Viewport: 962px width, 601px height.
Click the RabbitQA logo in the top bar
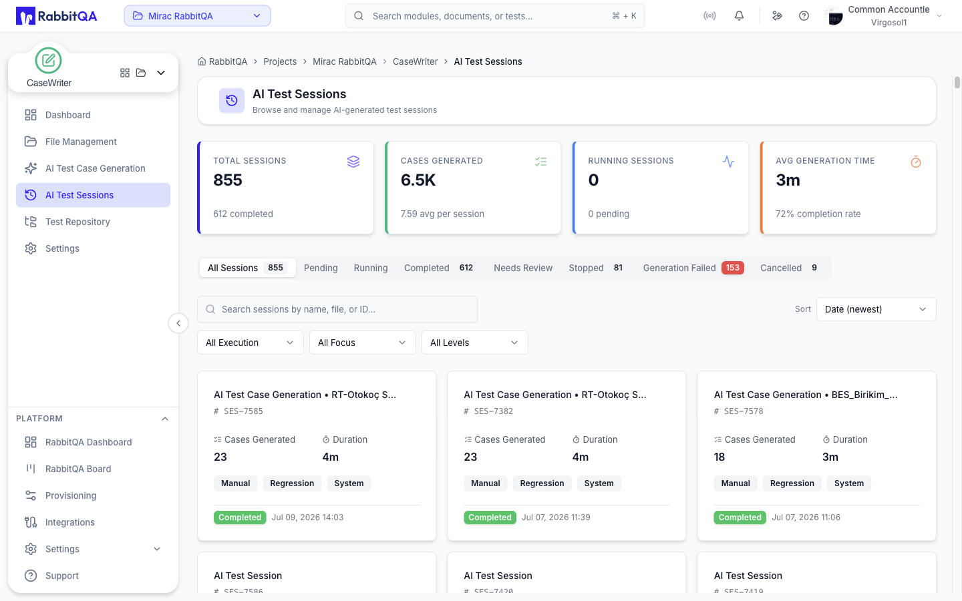pyautogui.click(x=57, y=16)
